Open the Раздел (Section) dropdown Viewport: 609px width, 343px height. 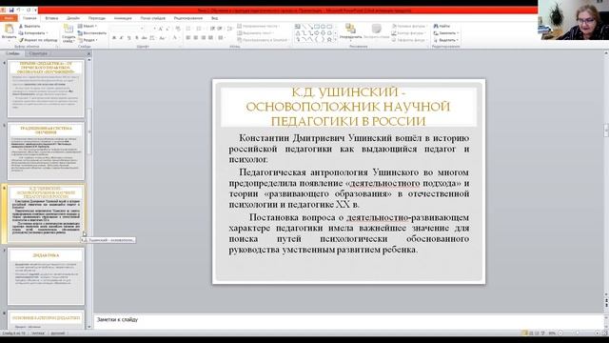[88, 40]
